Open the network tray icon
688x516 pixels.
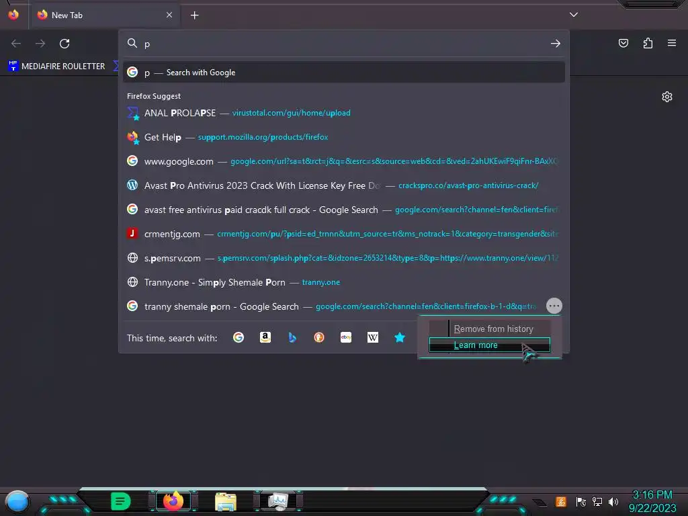(x=597, y=501)
